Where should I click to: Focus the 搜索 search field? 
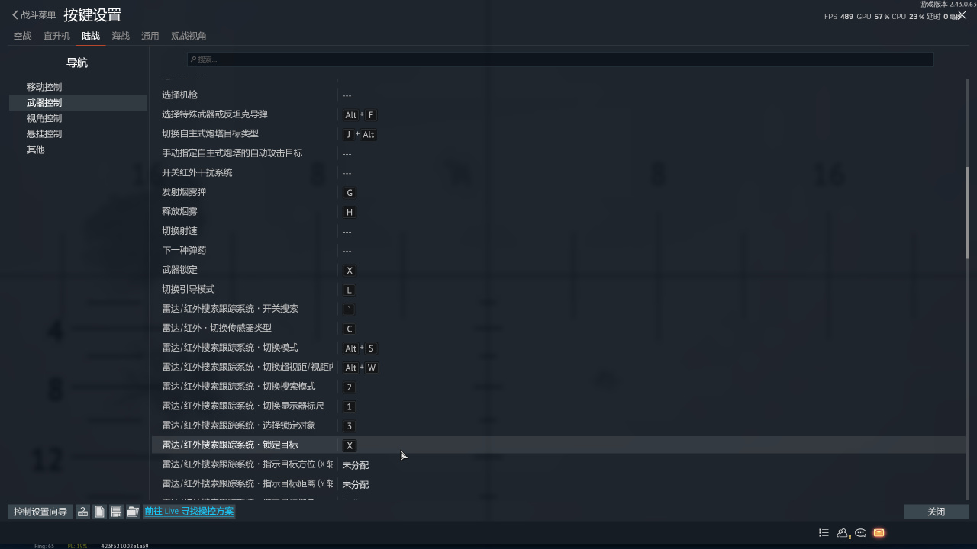(x=560, y=59)
